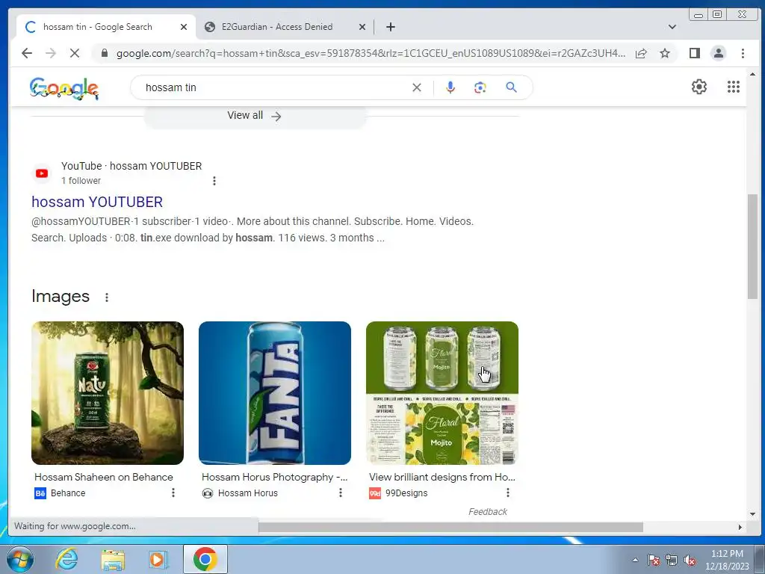
Task: Switch to the hossam tin Google Search tab
Action: coord(106,27)
